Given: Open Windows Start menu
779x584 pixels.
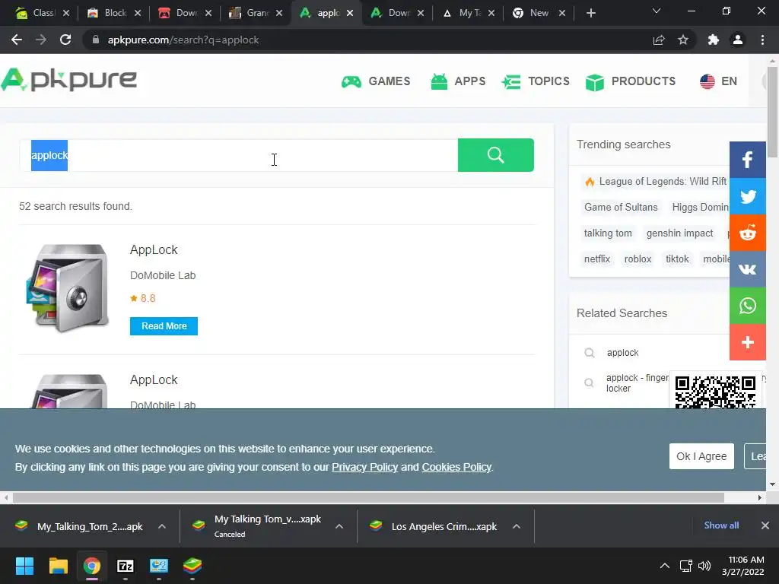Looking at the screenshot, I should (x=24, y=566).
